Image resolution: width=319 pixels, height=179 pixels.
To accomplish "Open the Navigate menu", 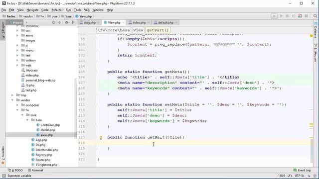I will [32, 10].
